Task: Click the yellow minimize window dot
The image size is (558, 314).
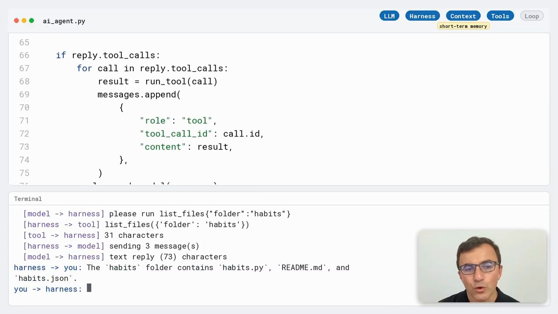Action: tap(24, 20)
